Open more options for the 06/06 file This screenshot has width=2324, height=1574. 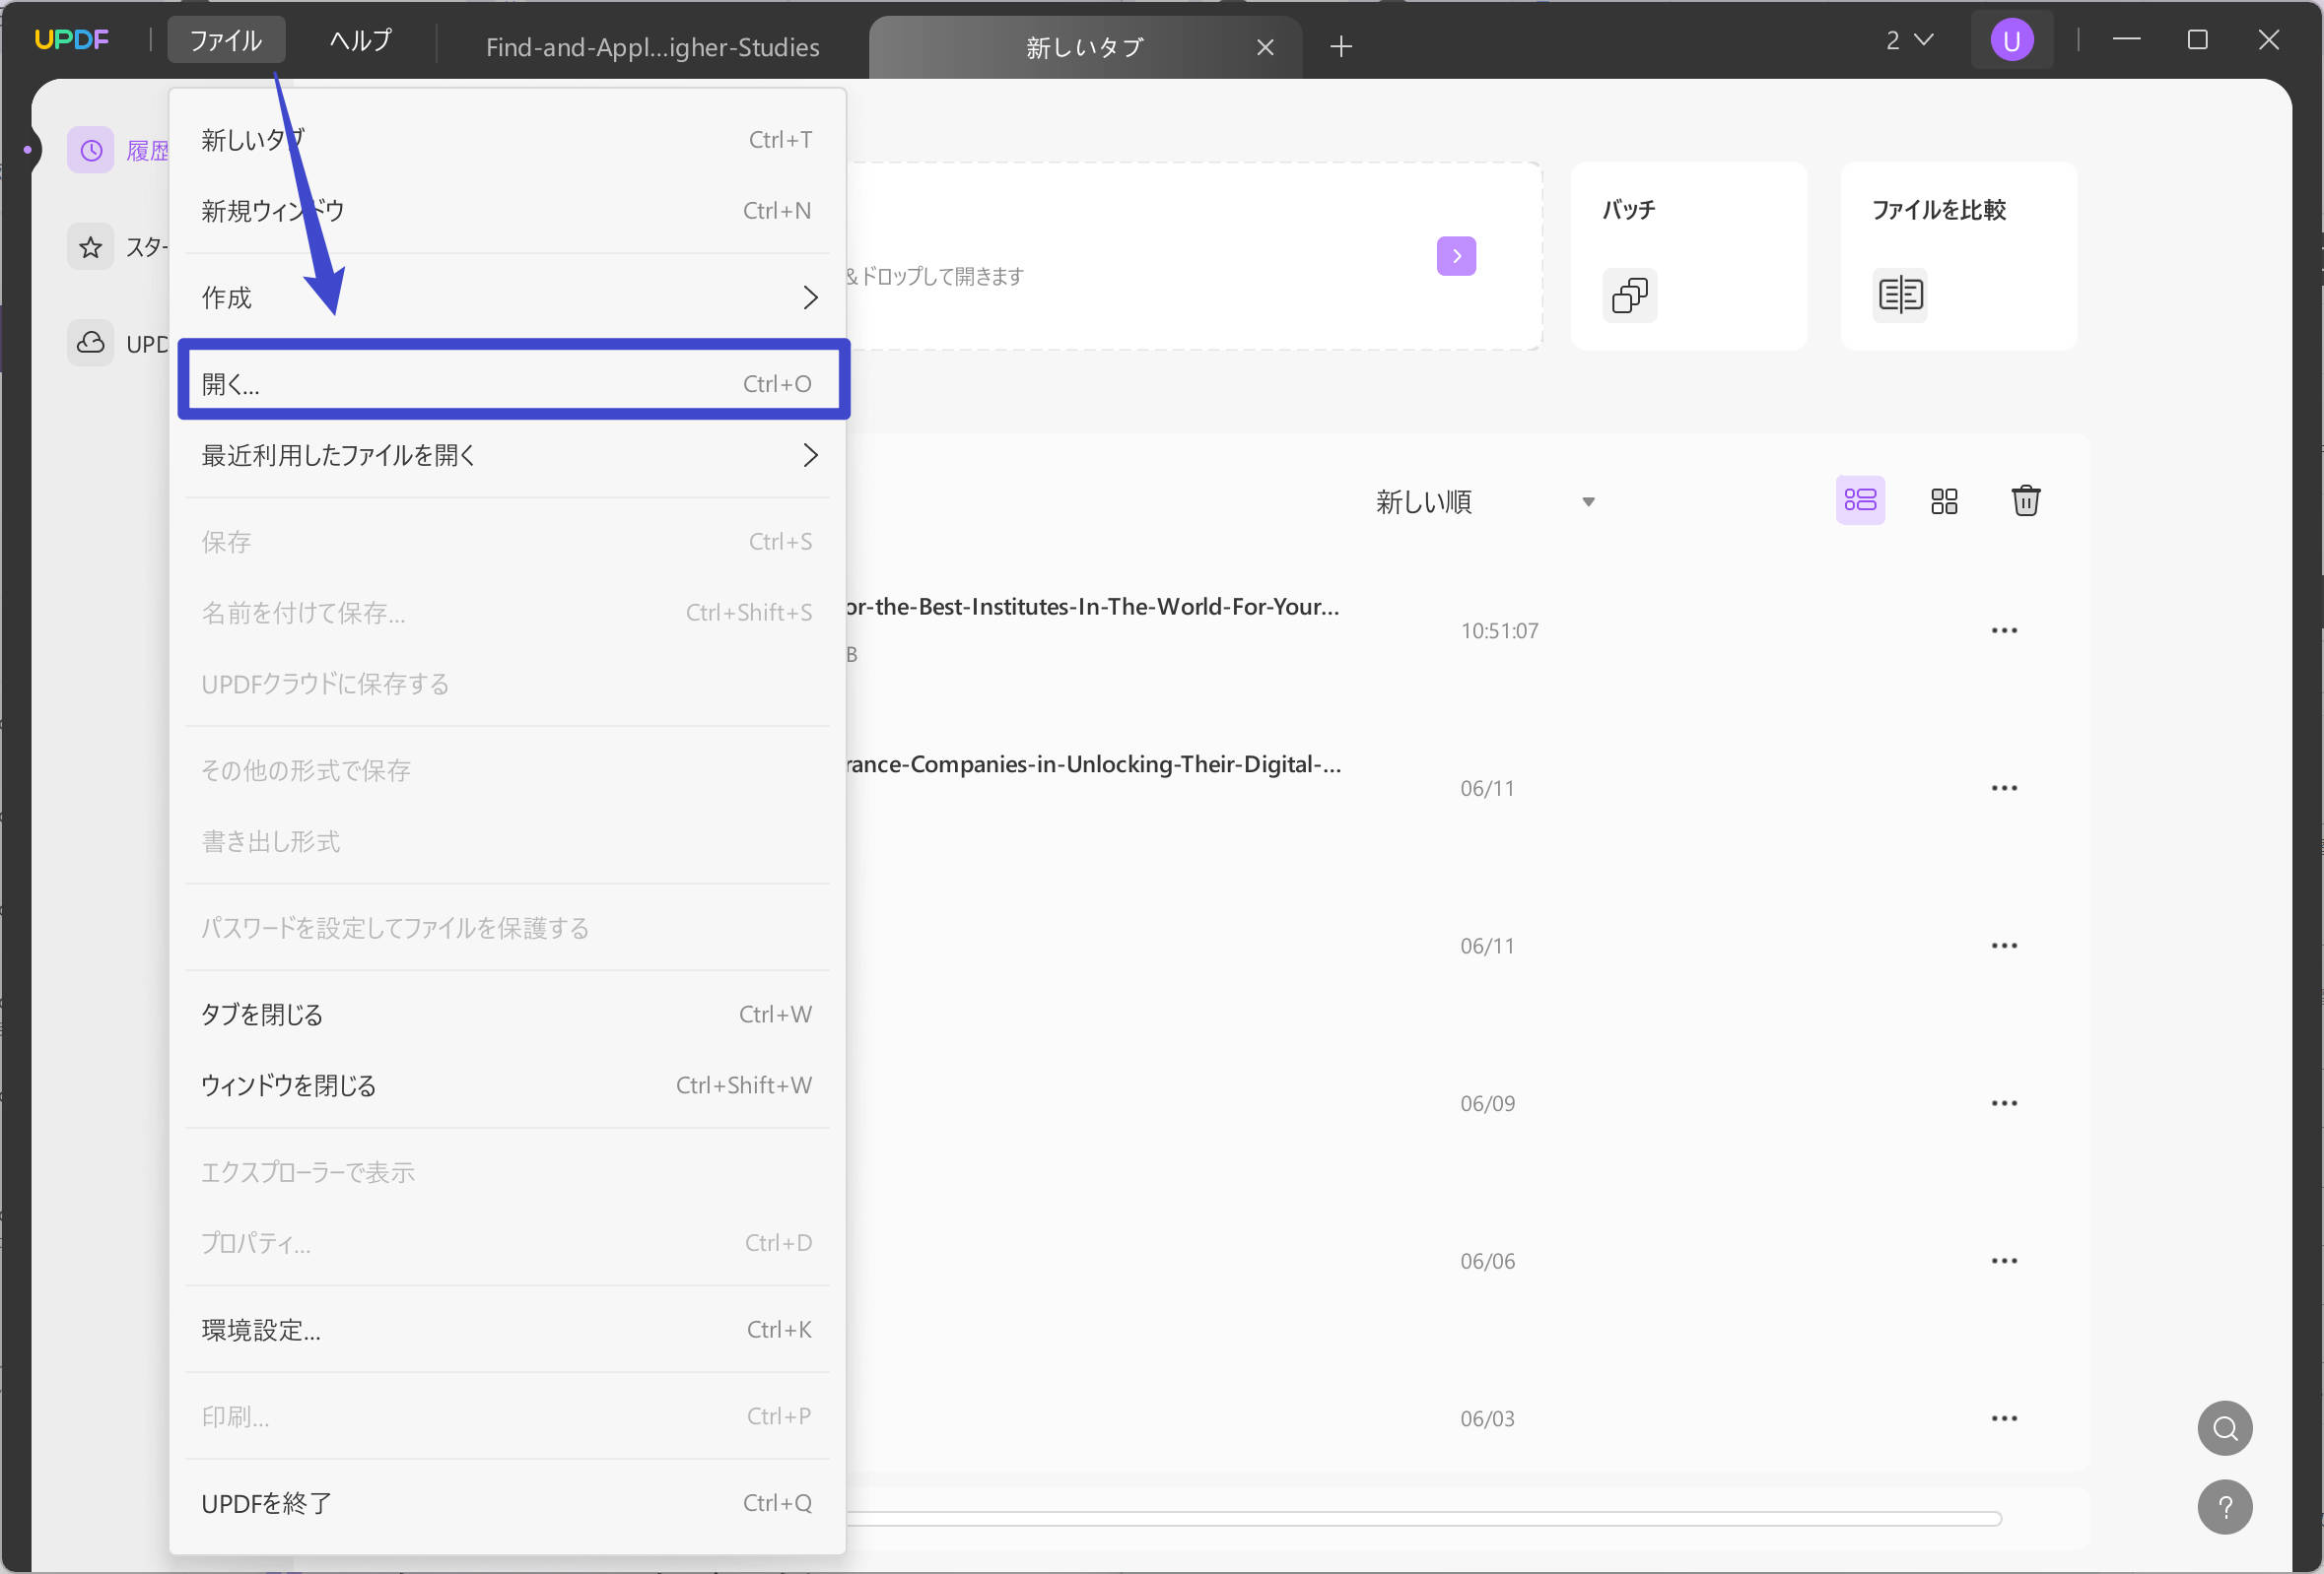2003,1261
